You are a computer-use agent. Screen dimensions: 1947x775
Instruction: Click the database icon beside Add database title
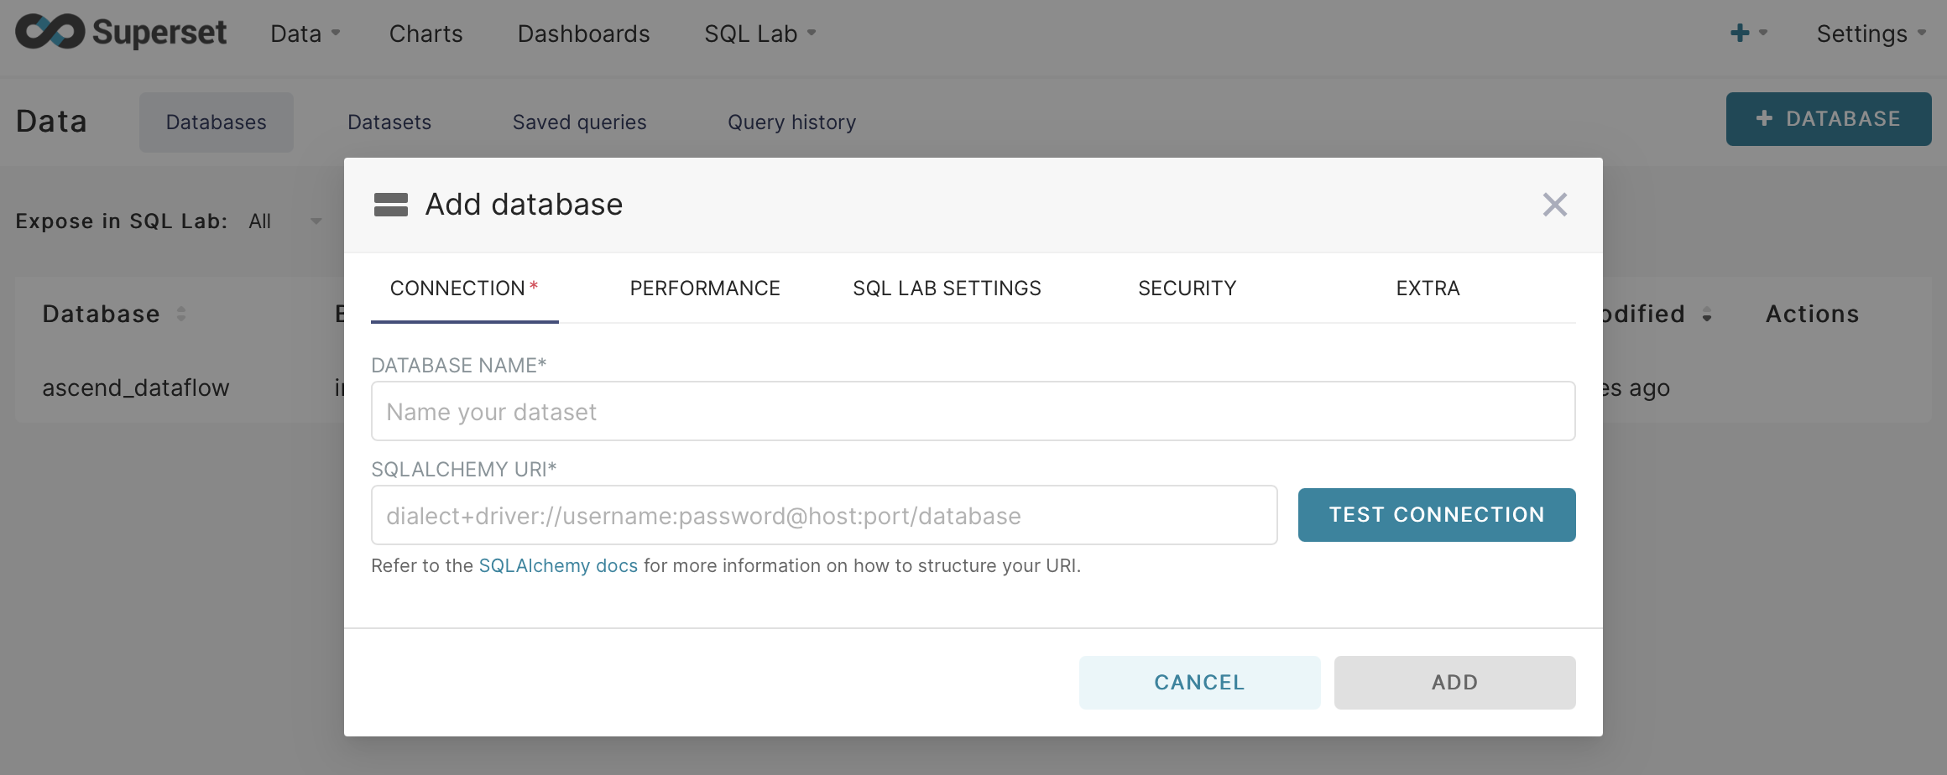pyautogui.click(x=391, y=205)
